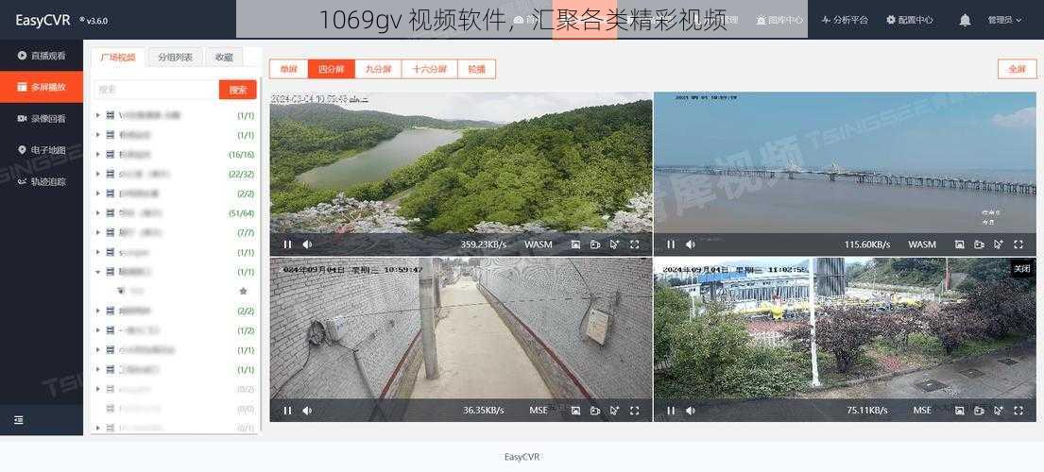This screenshot has width=1044, height=472.
Task: Open 电子地图 in the sidebar
Action: (42, 149)
